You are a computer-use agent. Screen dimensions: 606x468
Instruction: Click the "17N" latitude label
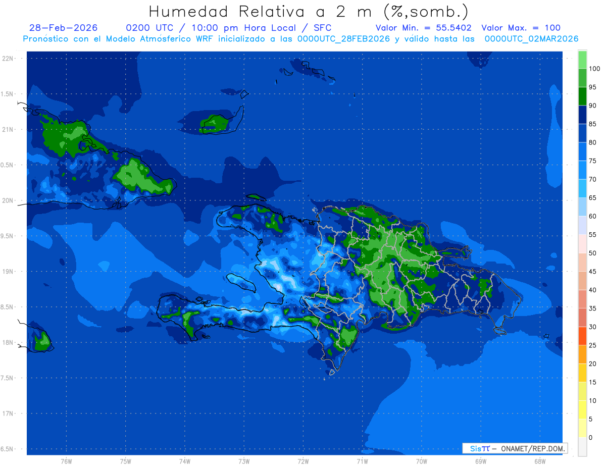(x=7, y=413)
